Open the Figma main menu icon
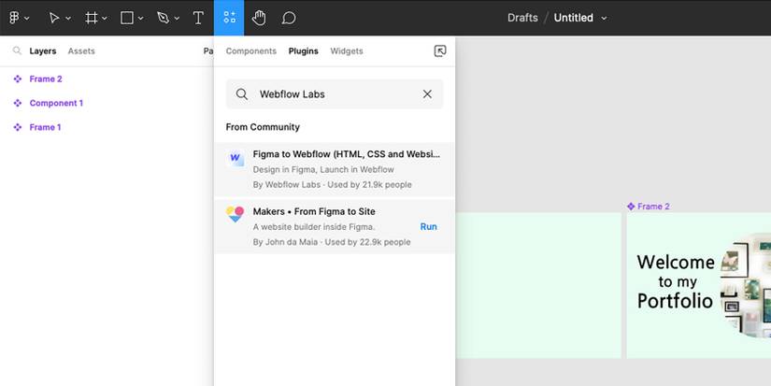771x386 pixels. [14, 18]
